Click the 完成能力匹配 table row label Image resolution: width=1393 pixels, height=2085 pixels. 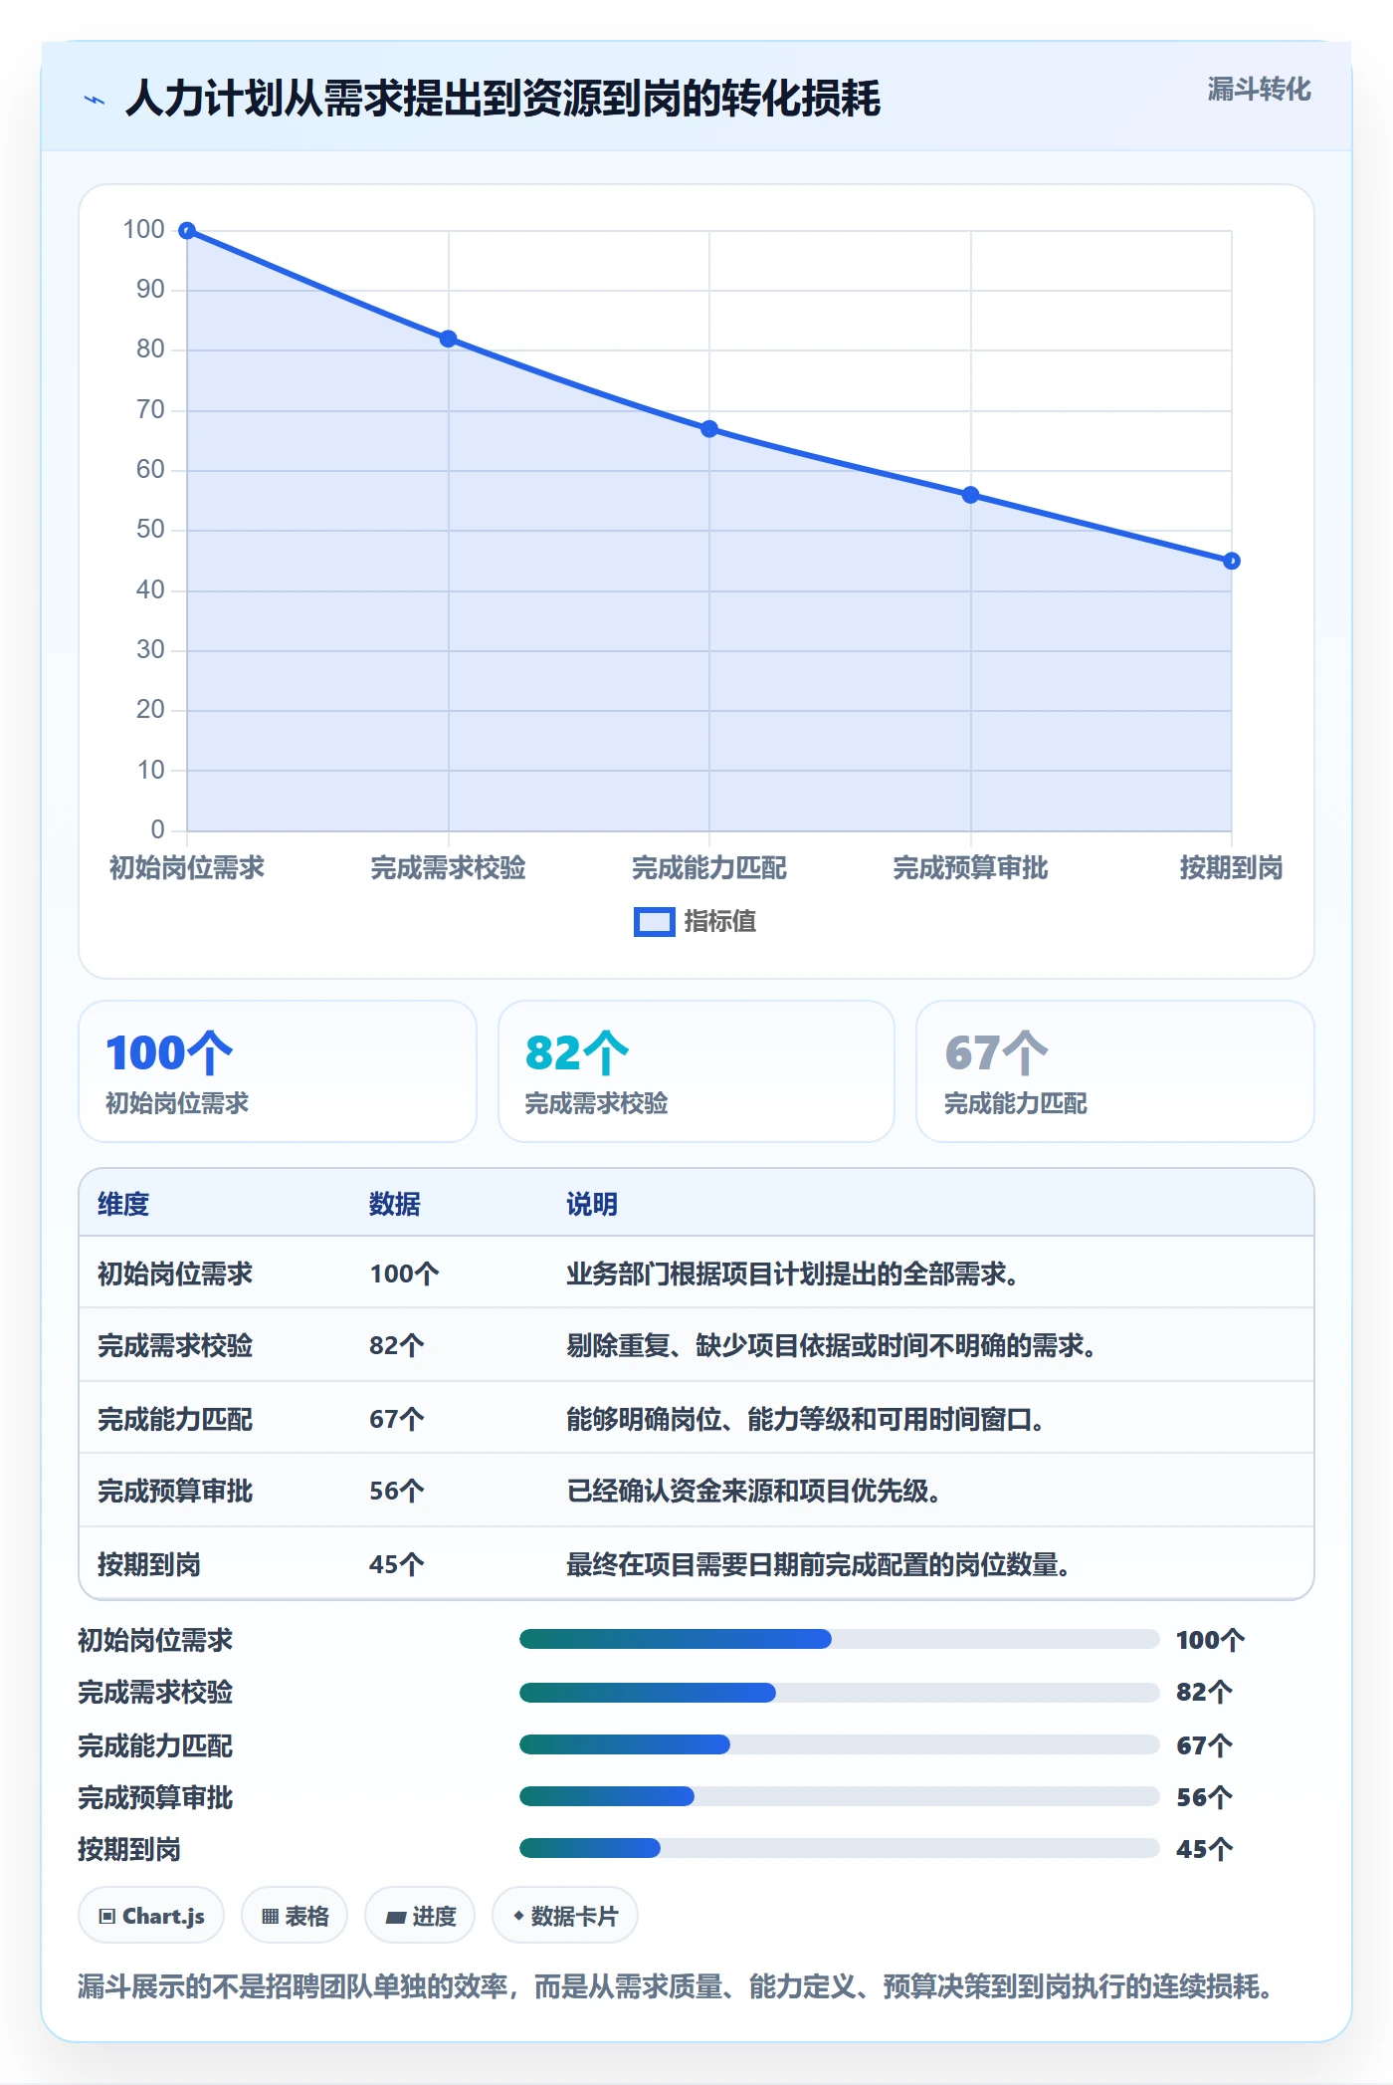click(175, 1419)
